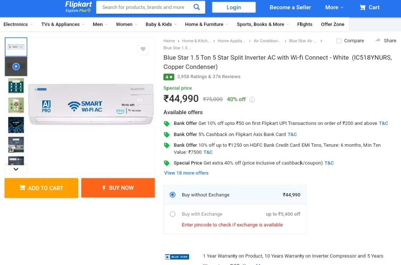401x265 pixels.
Task: Click the search magnifier icon
Action: pos(197,7)
